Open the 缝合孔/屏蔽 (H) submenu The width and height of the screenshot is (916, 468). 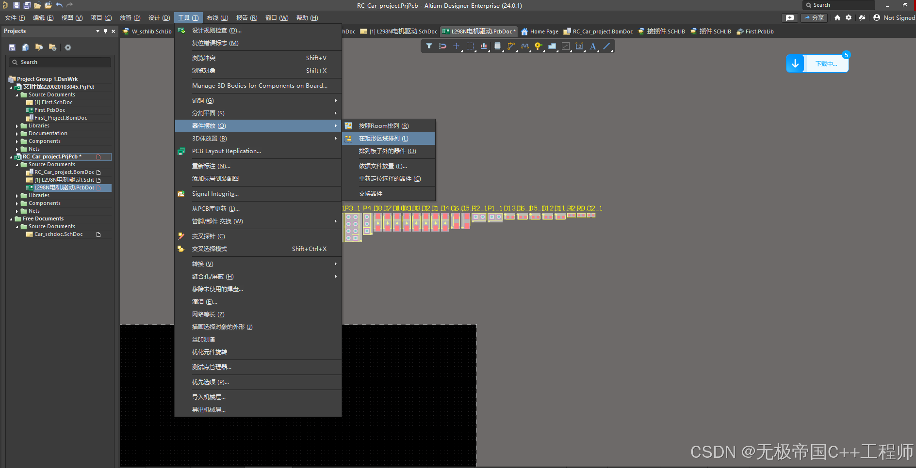(258, 277)
